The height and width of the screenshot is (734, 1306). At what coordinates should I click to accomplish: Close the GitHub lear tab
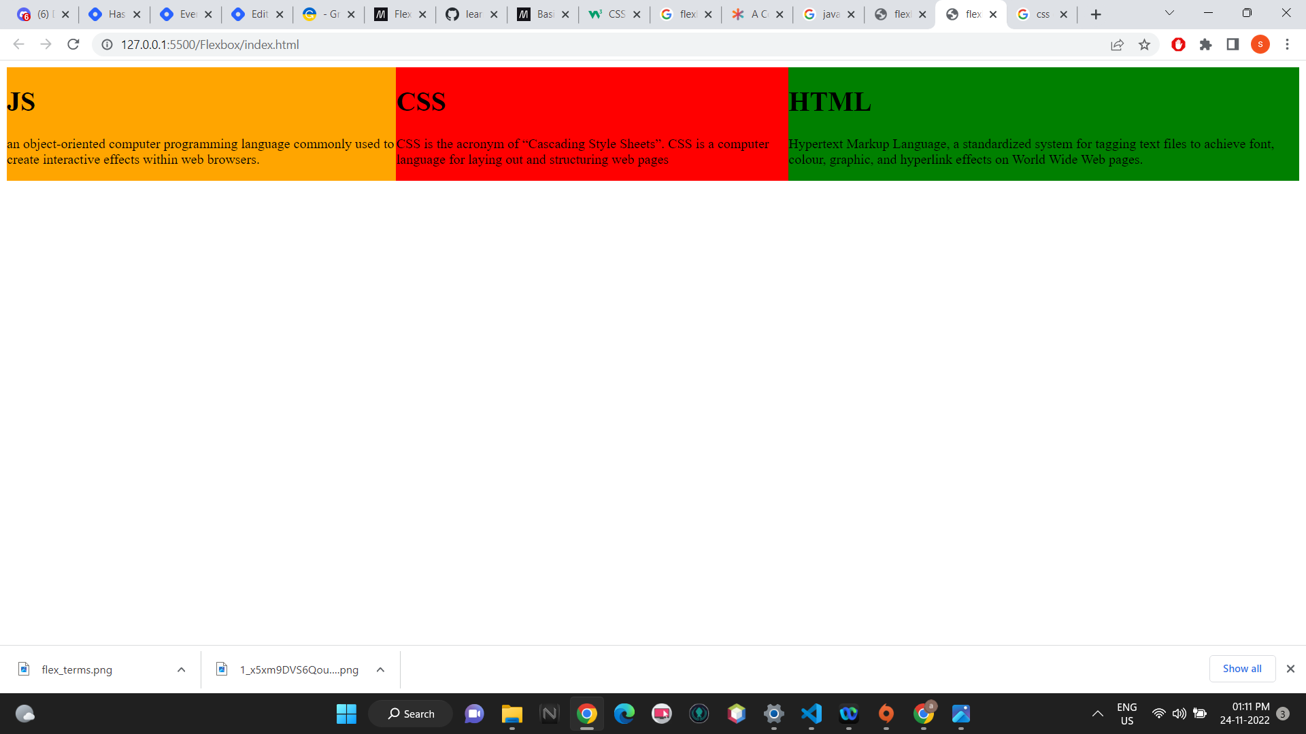click(x=494, y=14)
